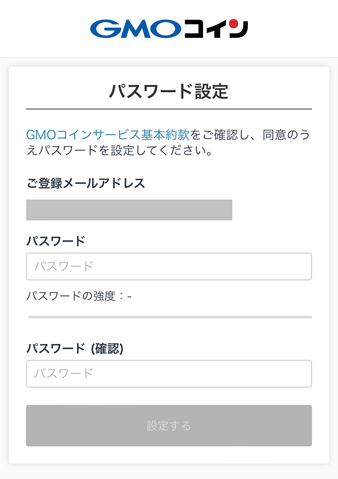Open the GMOコインサービス基本約款 link
Viewport: 338px width, 479px height.
pos(108,135)
